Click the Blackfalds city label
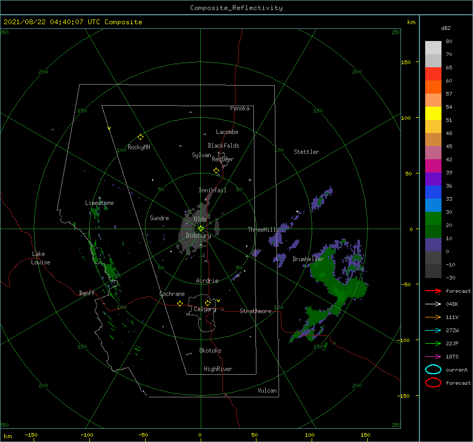This screenshot has height=442, width=473. (223, 146)
